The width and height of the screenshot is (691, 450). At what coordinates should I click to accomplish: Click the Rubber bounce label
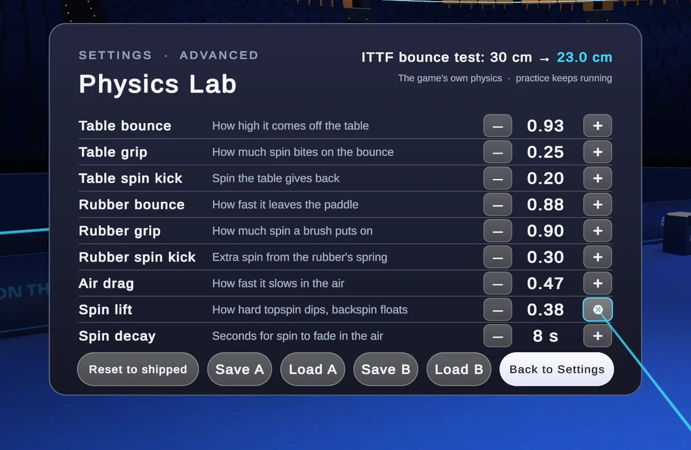tap(132, 205)
